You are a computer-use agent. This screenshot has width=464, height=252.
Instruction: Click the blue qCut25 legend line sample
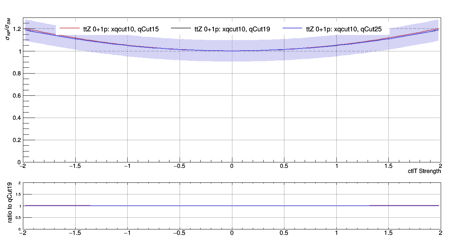coord(292,28)
